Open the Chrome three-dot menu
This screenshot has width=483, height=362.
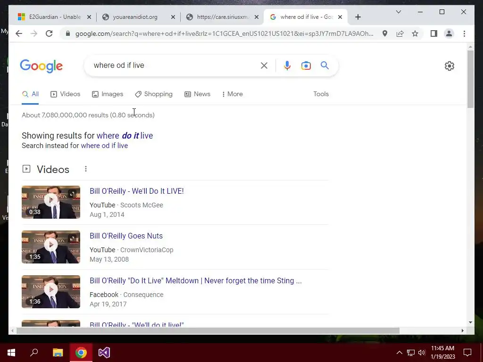464,33
